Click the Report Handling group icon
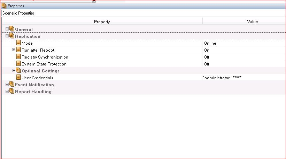This screenshot has width=286, height=159. pyautogui.click(x=12, y=91)
